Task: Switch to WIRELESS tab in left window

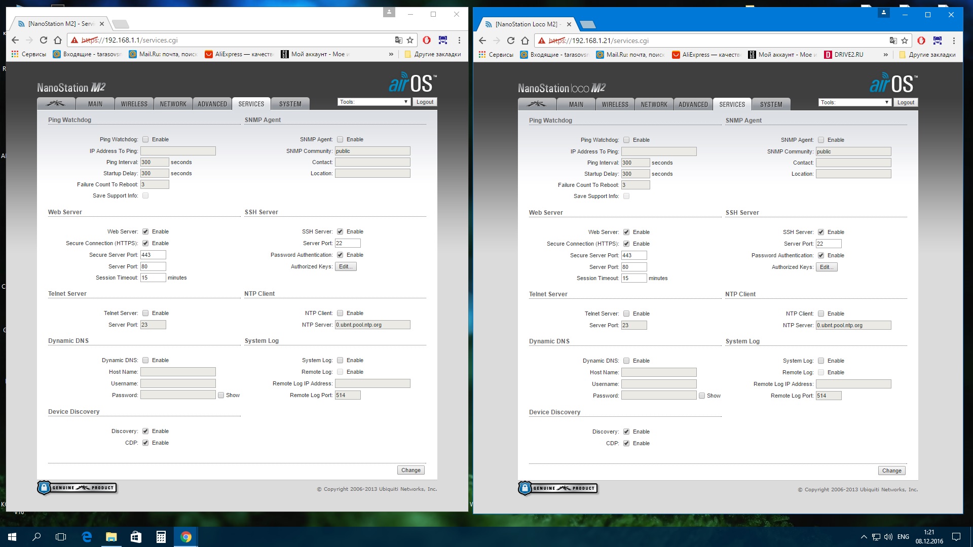Action: [134, 104]
